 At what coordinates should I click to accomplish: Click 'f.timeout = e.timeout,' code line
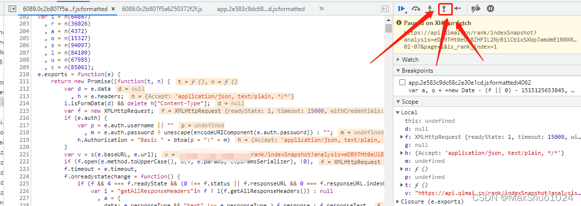tap(101, 169)
